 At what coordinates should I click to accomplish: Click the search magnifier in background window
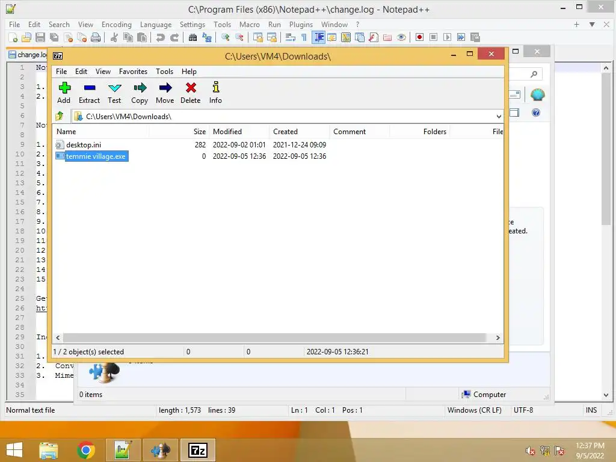point(534,74)
